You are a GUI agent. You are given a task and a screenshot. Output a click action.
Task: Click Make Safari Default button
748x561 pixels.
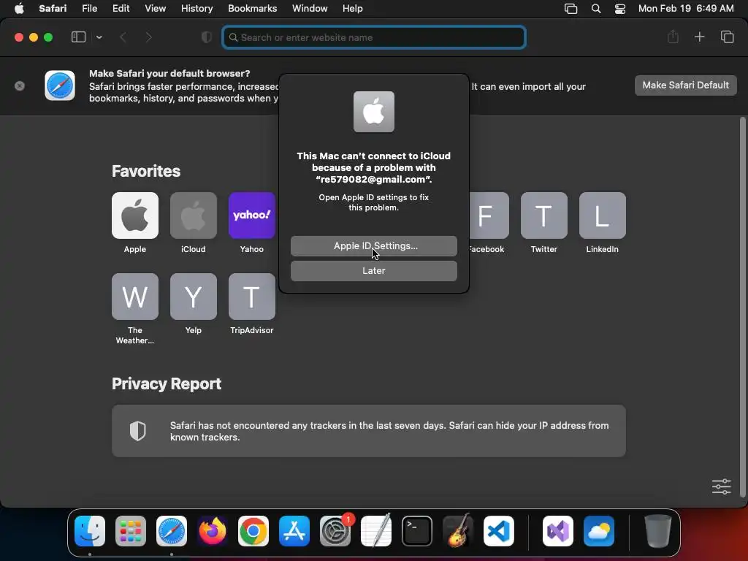pyautogui.click(x=685, y=85)
